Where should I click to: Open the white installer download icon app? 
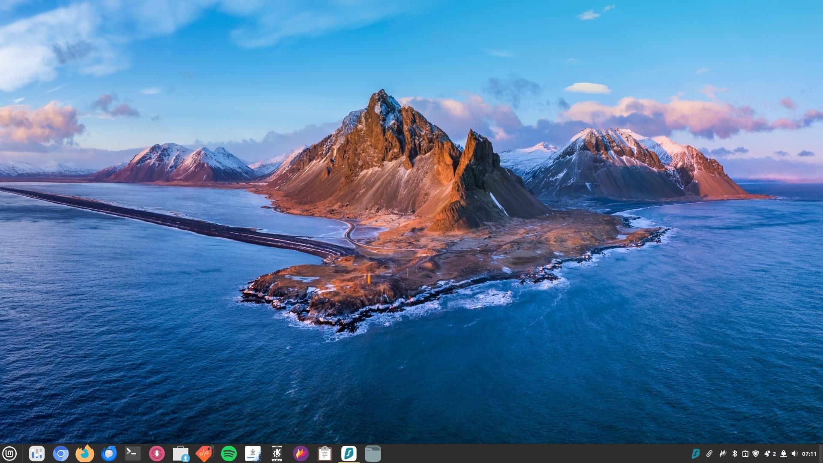253,454
